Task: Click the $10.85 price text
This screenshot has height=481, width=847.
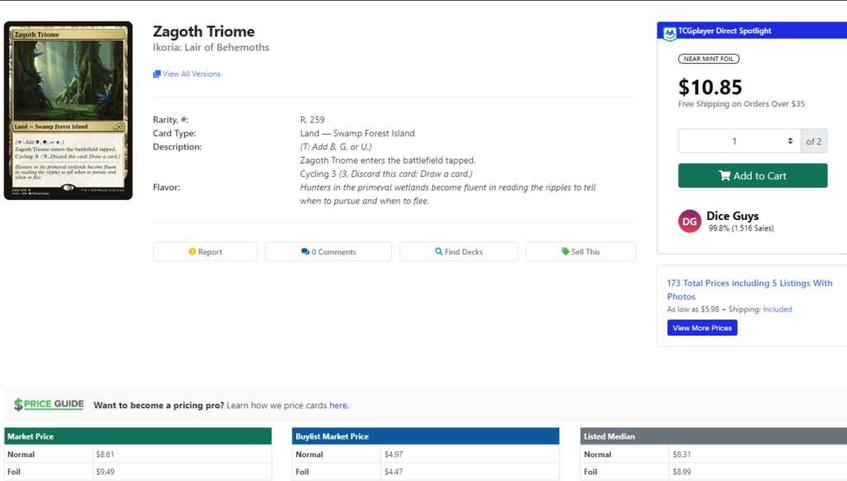Action: [x=711, y=87]
